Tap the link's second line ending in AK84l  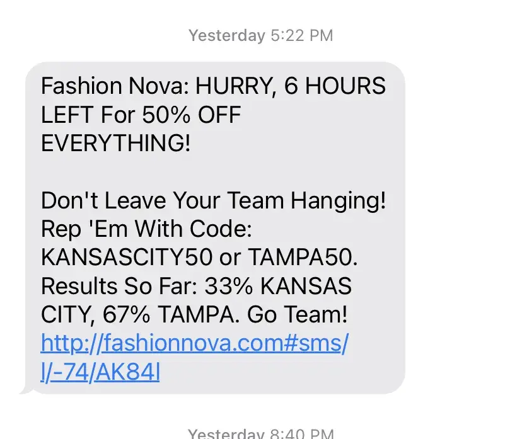100,373
